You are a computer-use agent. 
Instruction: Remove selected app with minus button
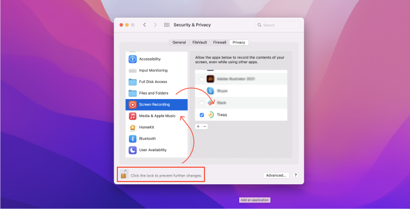click(x=205, y=127)
